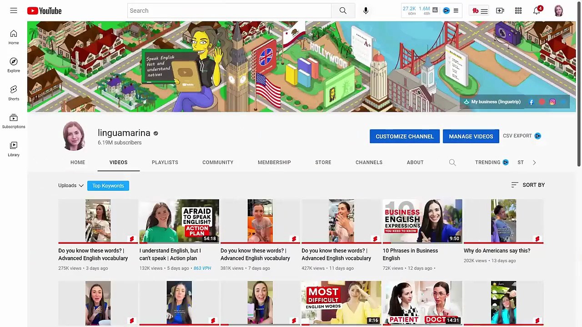Click the 6.19M subscribers count
This screenshot has width=582, height=327.
click(x=120, y=143)
